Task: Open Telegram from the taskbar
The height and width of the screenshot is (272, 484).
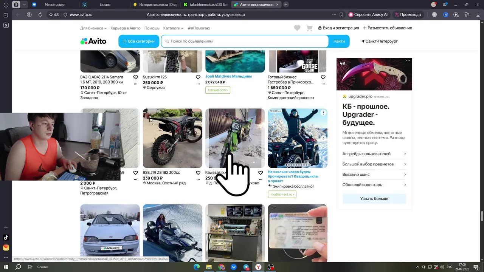Action: pos(246,267)
